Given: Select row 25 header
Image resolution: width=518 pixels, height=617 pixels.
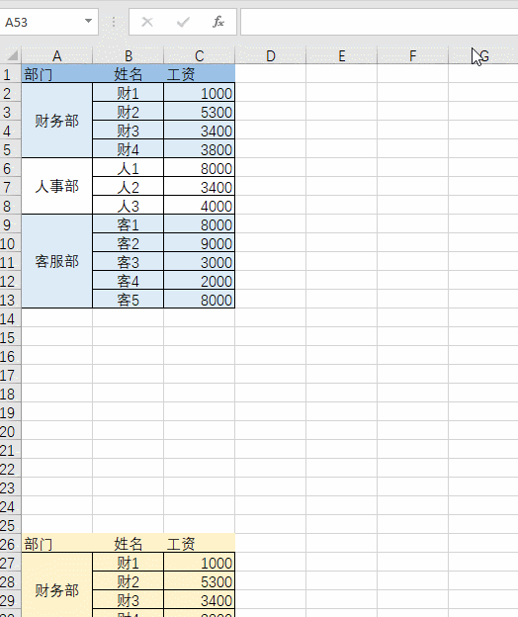Looking at the screenshot, I should 10,525.
